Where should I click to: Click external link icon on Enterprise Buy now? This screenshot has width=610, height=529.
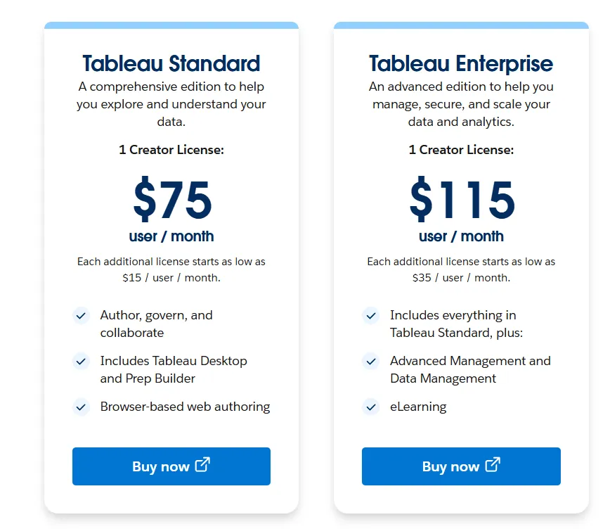pyautogui.click(x=493, y=465)
